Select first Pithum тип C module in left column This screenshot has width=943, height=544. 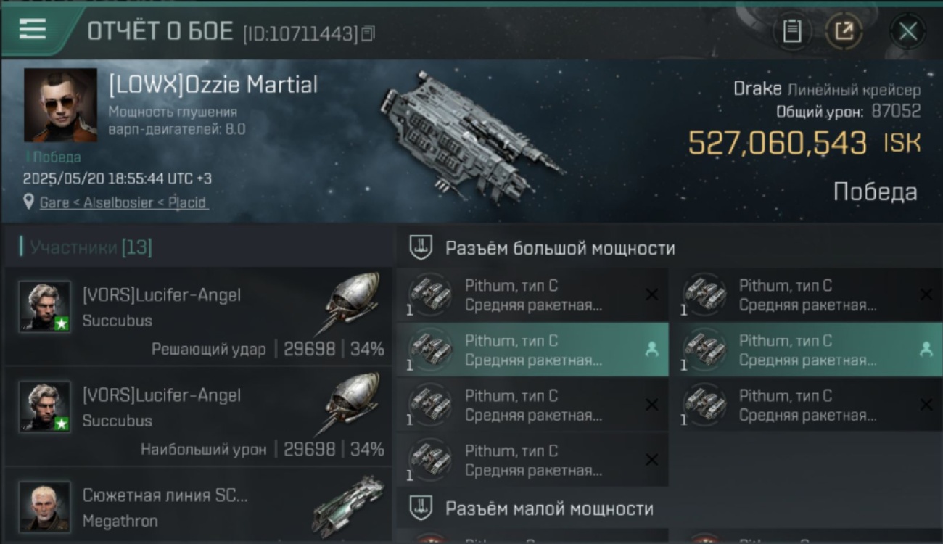pyautogui.click(x=533, y=295)
